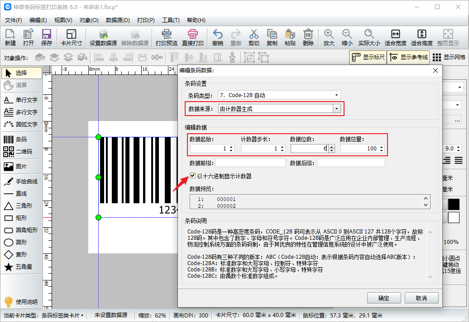This screenshot has height=322, width=469.
Task: Click the 放大 zoom in icon
Action: (x=329, y=37)
